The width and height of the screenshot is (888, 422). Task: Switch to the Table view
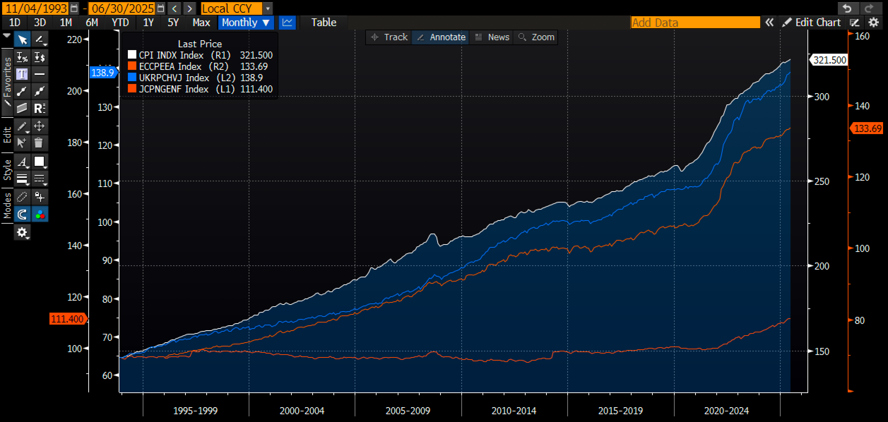[324, 23]
